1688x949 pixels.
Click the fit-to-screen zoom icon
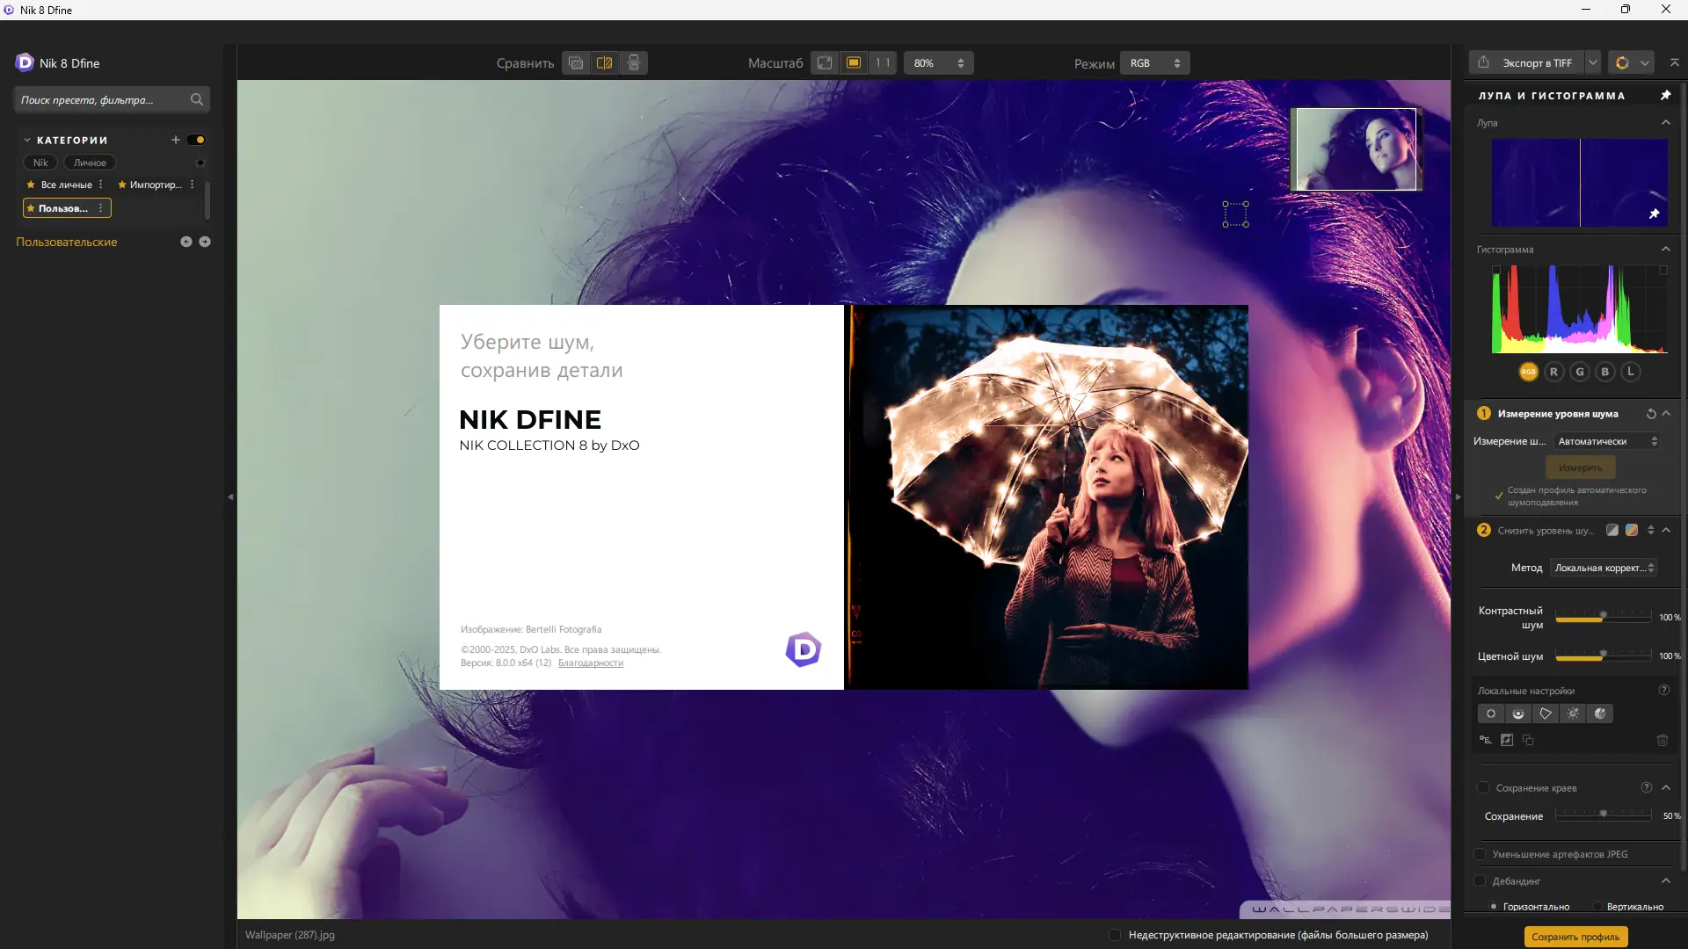(825, 63)
